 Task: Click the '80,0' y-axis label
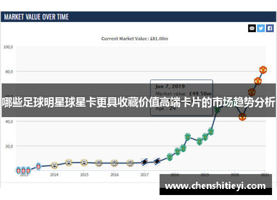tap(9, 72)
